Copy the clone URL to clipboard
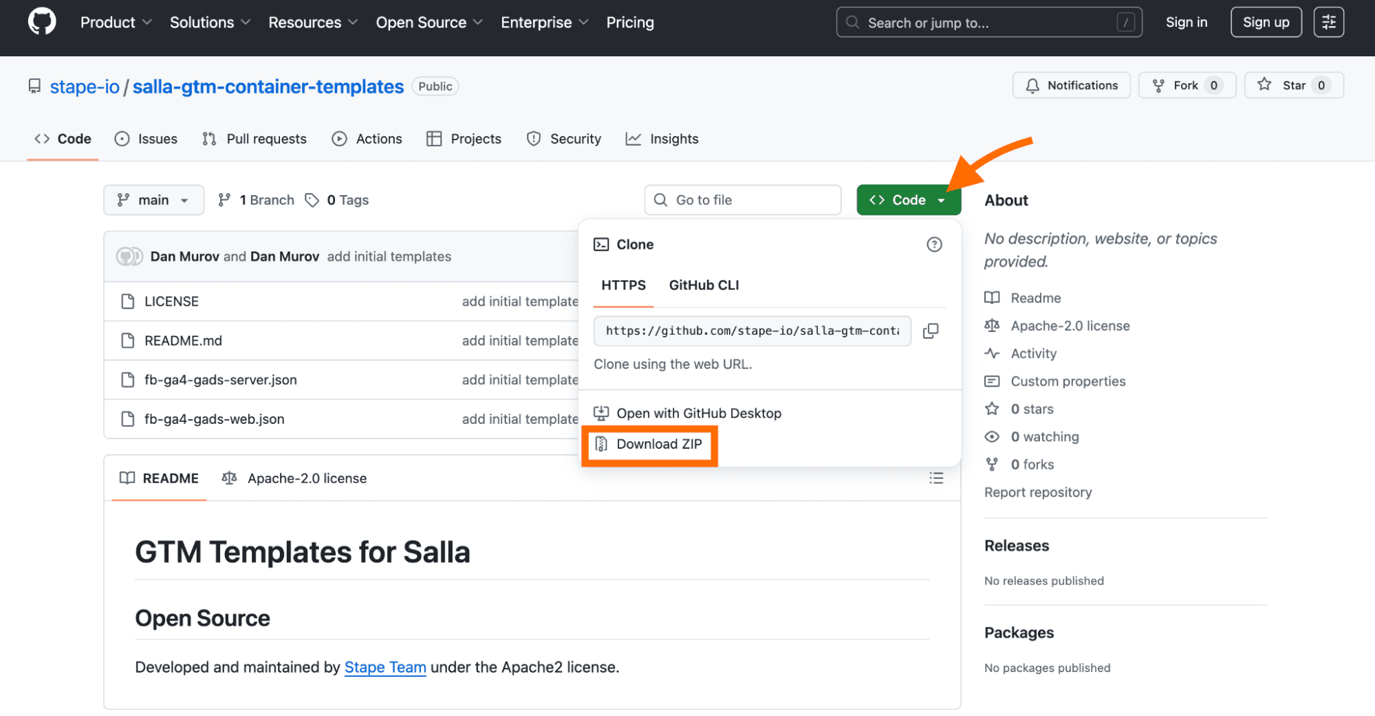Screen dimensions: 1375x716 pos(931,331)
